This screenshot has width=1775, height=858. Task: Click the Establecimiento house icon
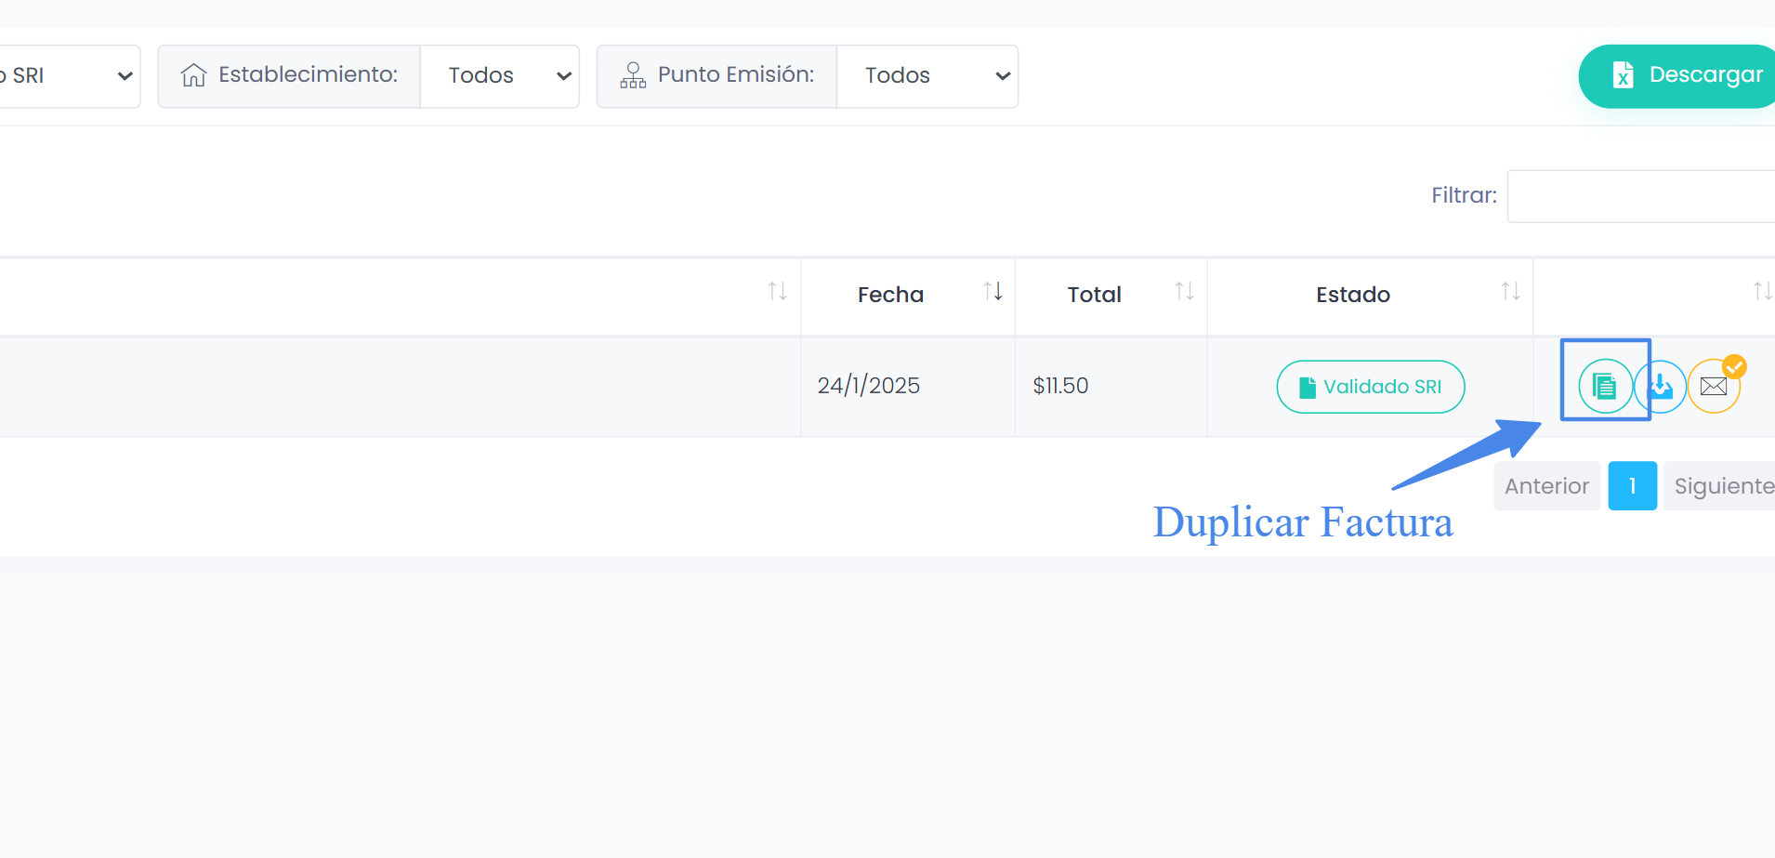(194, 74)
